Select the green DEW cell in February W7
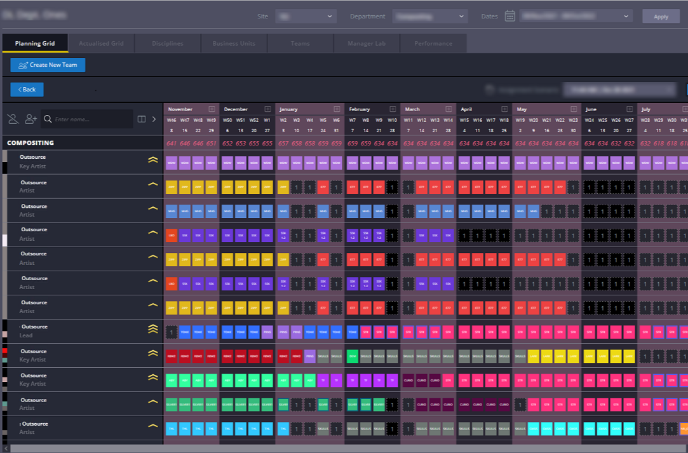Screen dimensions: 688x453 pyautogui.click(x=353, y=356)
